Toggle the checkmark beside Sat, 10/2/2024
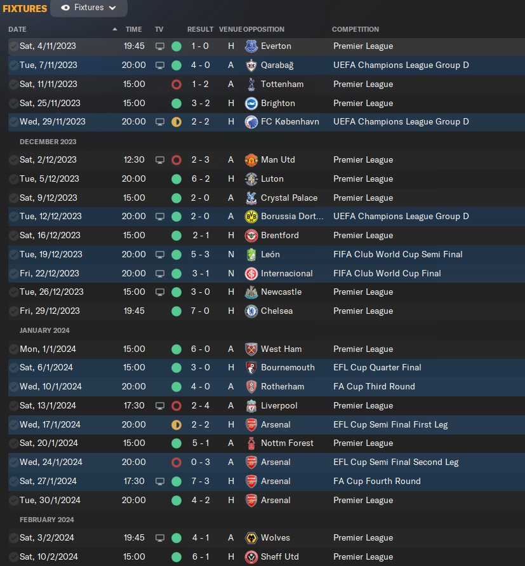Viewport: 525px width, 566px height. tap(13, 557)
